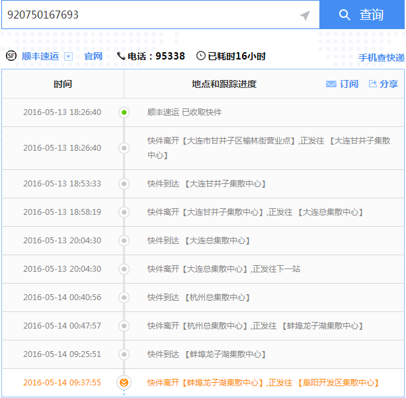Select the 2016-05-14 09:25:51 timestamp entry
Viewport: 406px width, 398px height.
click(x=62, y=354)
